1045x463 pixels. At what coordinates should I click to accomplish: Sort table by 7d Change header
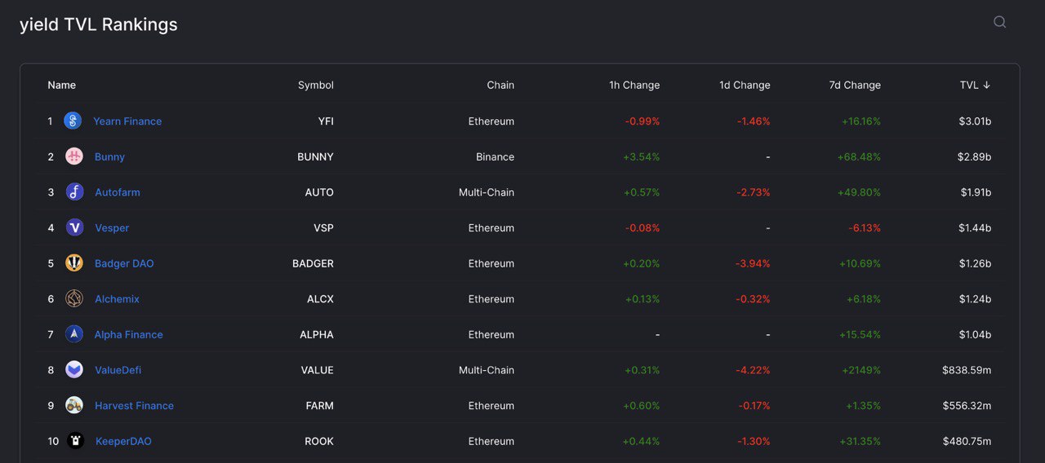855,85
